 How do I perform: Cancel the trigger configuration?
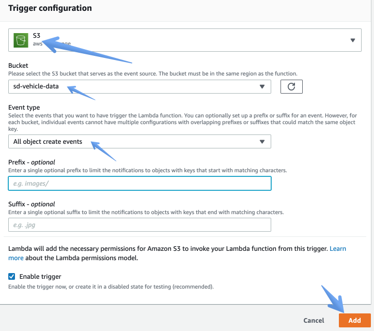[314, 320]
